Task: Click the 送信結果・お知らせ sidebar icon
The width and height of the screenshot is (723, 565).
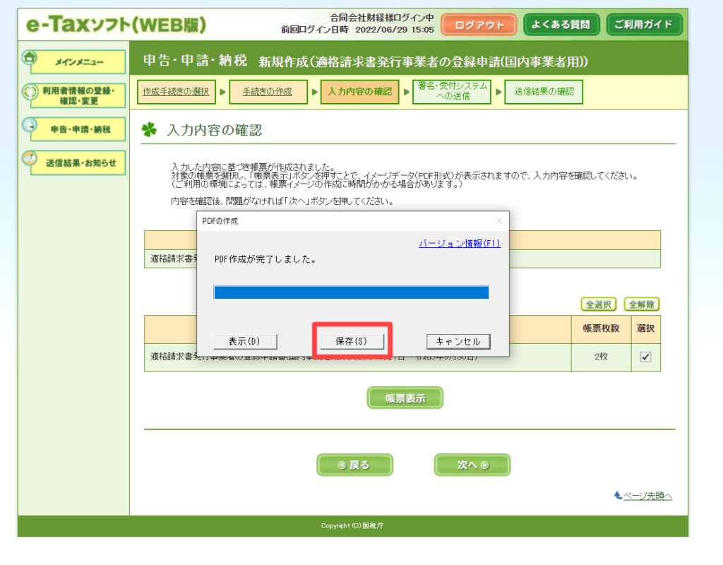Action: [x=30, y=159]
